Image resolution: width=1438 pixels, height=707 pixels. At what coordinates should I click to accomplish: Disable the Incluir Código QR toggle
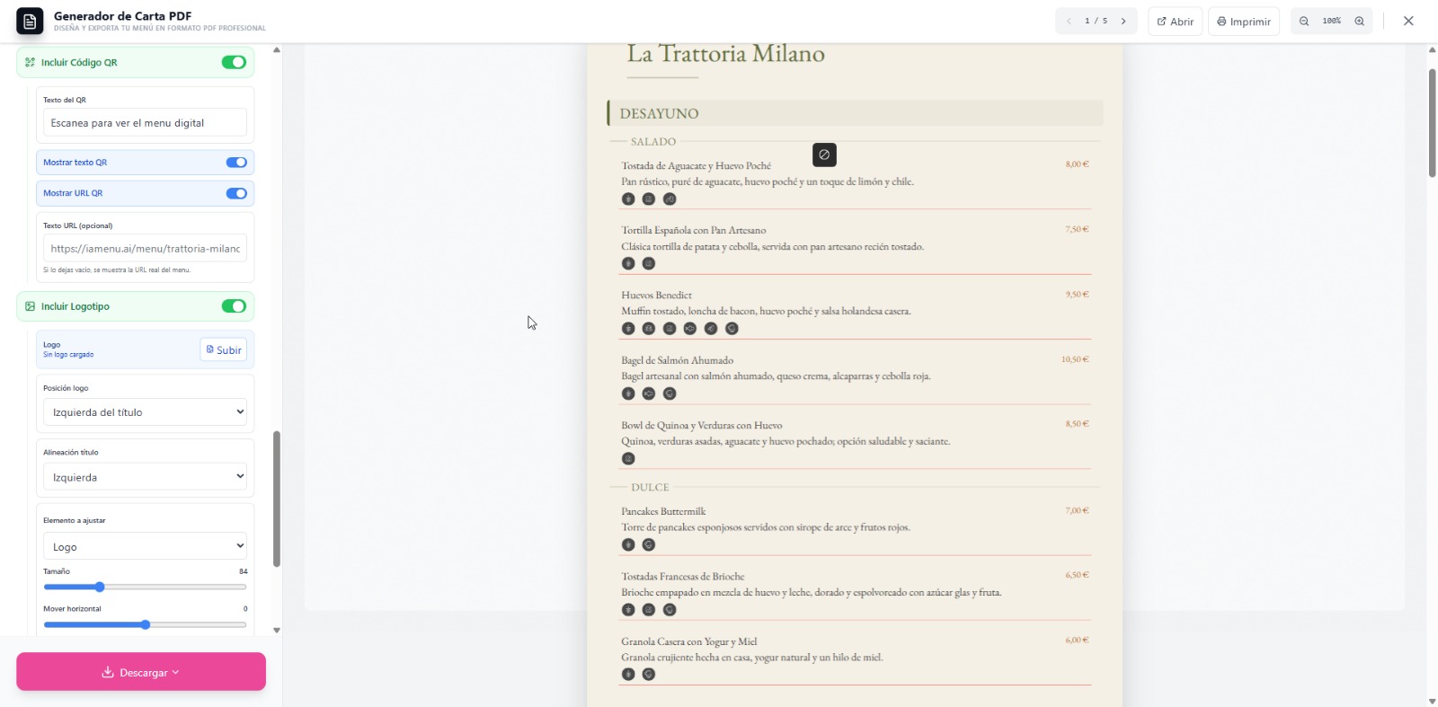tap(234, 63)
